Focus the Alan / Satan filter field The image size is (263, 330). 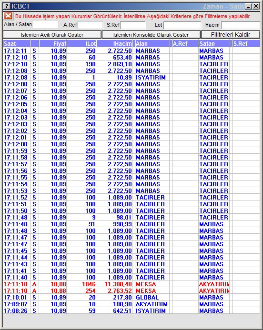pos(45,25)
